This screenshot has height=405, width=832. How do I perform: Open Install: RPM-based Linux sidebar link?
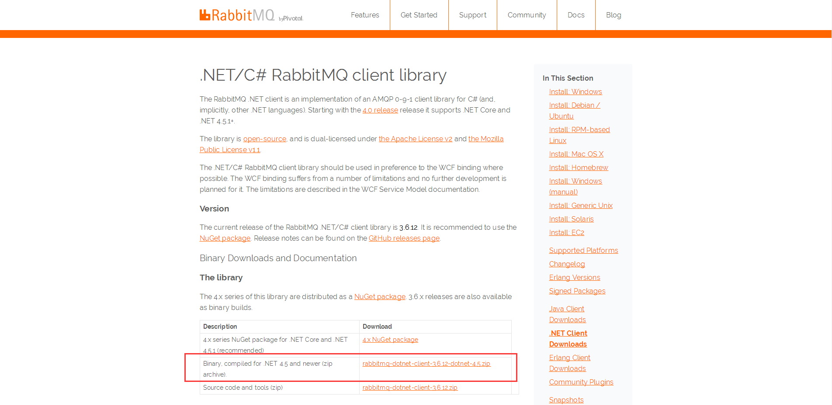coord(579,135)
